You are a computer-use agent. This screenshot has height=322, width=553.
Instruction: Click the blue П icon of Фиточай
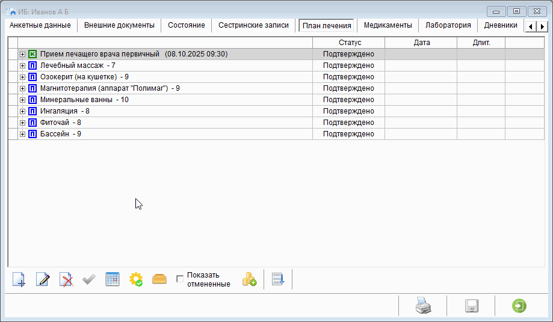pyautogui.click(x=32, y=123)
